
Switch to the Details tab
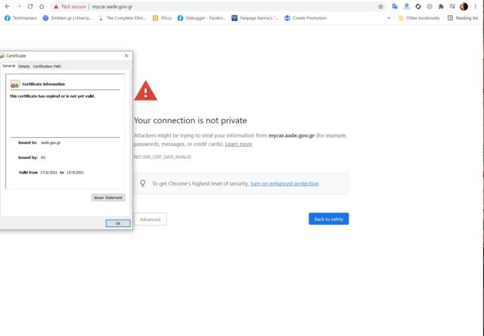click(24, 66)
